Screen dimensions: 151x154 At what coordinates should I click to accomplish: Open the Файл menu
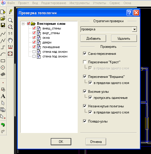(11, 3)
